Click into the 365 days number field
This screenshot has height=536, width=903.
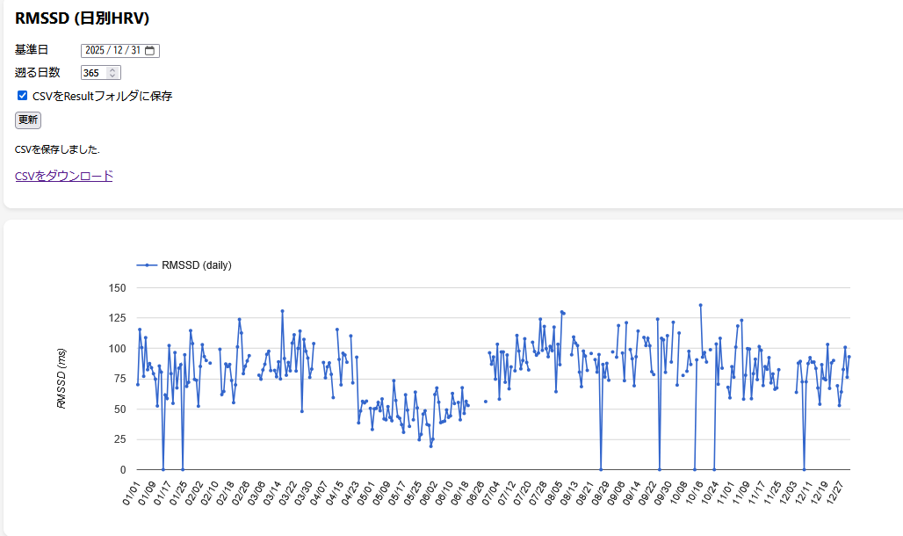93,73
